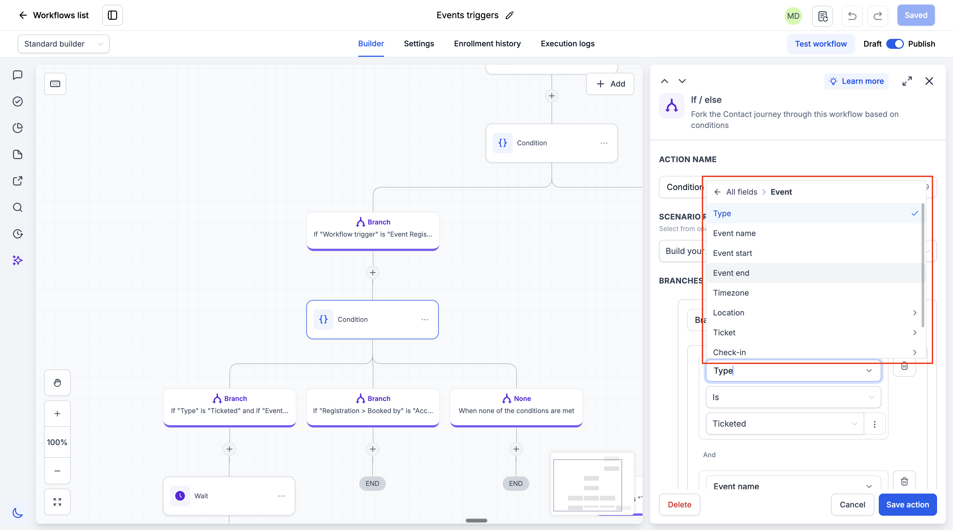Edit the workflow name pencil icon
This screenshot has width=953, height=530.
pos(509,15)
